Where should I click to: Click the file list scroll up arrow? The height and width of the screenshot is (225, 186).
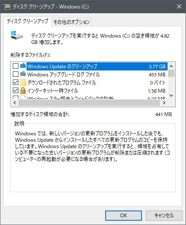point(171,66)
